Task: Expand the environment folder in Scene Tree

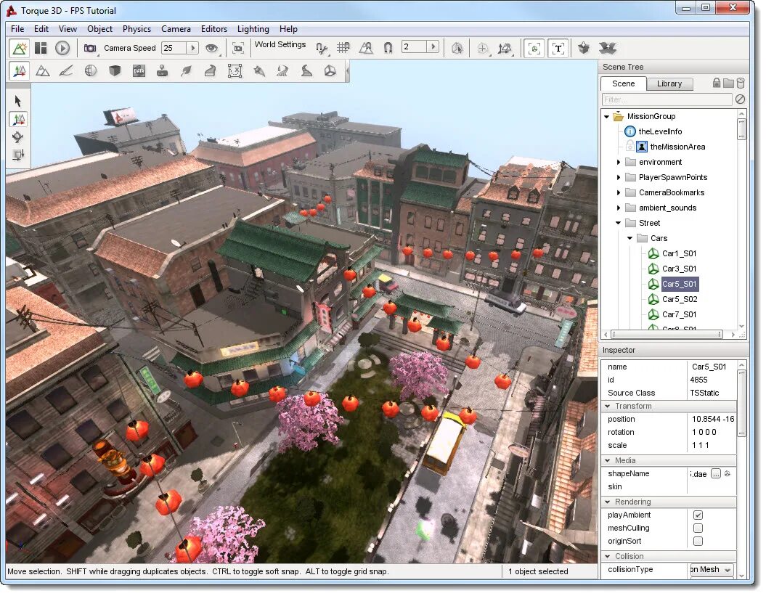Action: [x=618, y=162]
